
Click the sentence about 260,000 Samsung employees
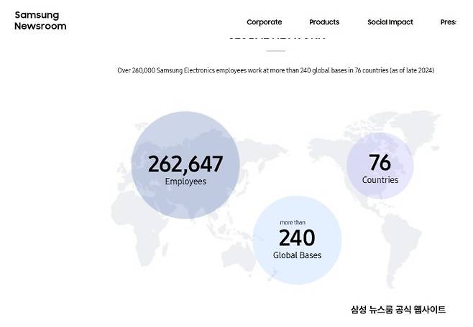point(275,71)
